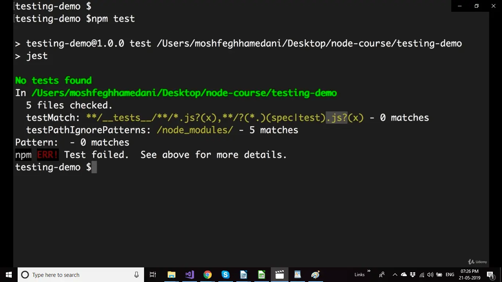Screen dimensions: 502x282
Task: Close the video player window
Action: coord(494,6)
